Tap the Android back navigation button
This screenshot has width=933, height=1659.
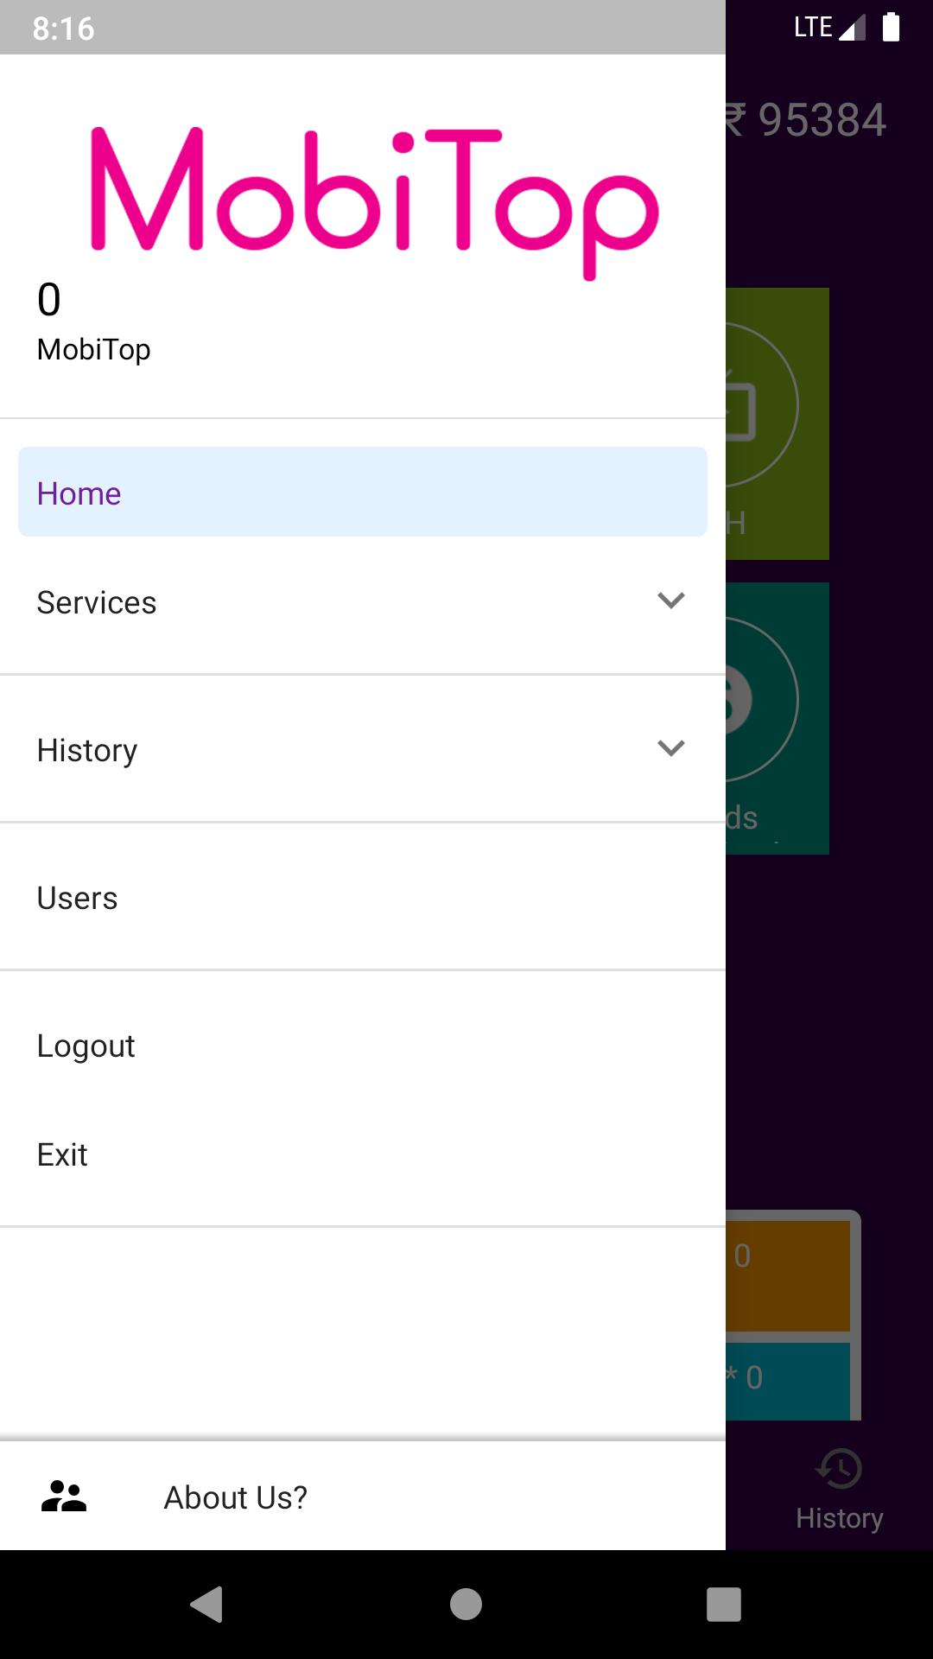pyautogui.click(x=207, y=1605)
